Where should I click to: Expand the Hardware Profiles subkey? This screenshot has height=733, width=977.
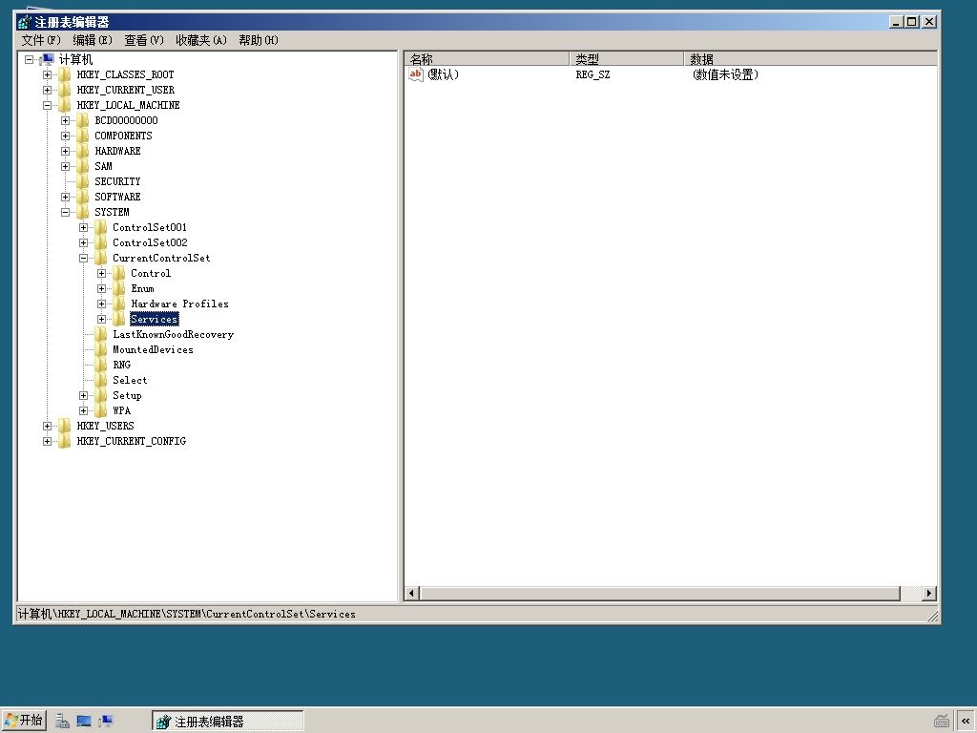coord(101,304)
